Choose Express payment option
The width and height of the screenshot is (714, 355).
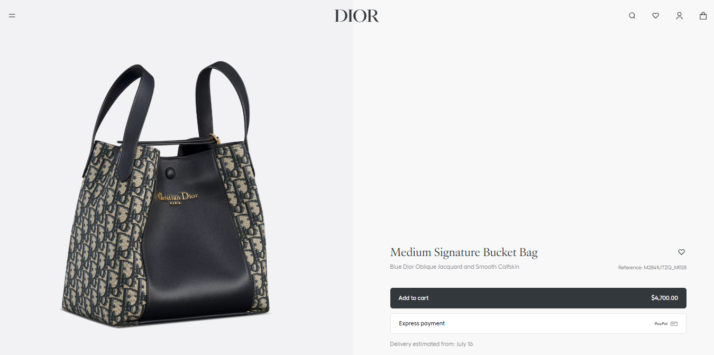coord(538,324)
